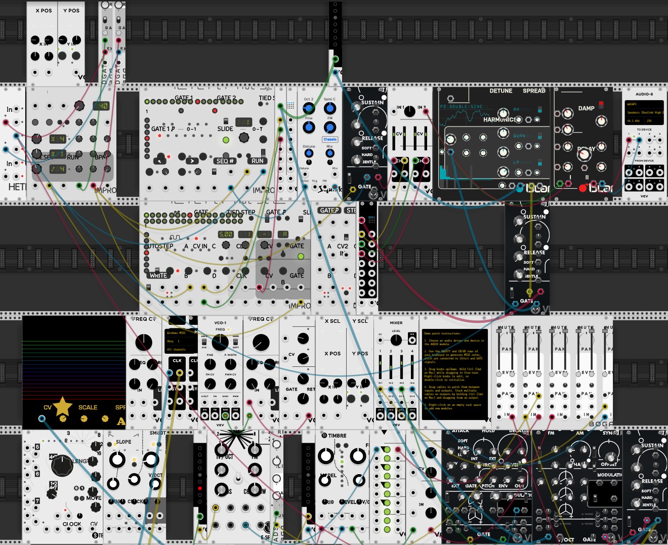Click the large LENGTH knob on the clock divider
The width and height of the screenshot is (668, 545).
click(62, 466)
